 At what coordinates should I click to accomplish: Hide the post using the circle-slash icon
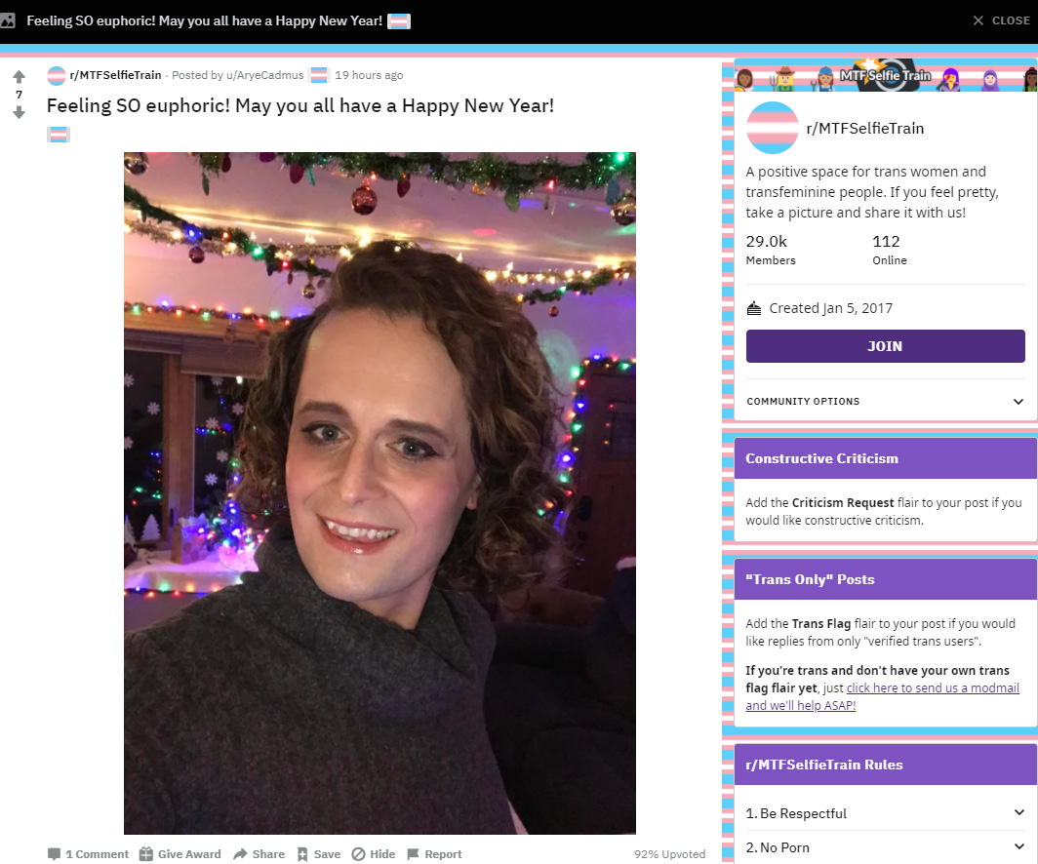coord(358,854)
